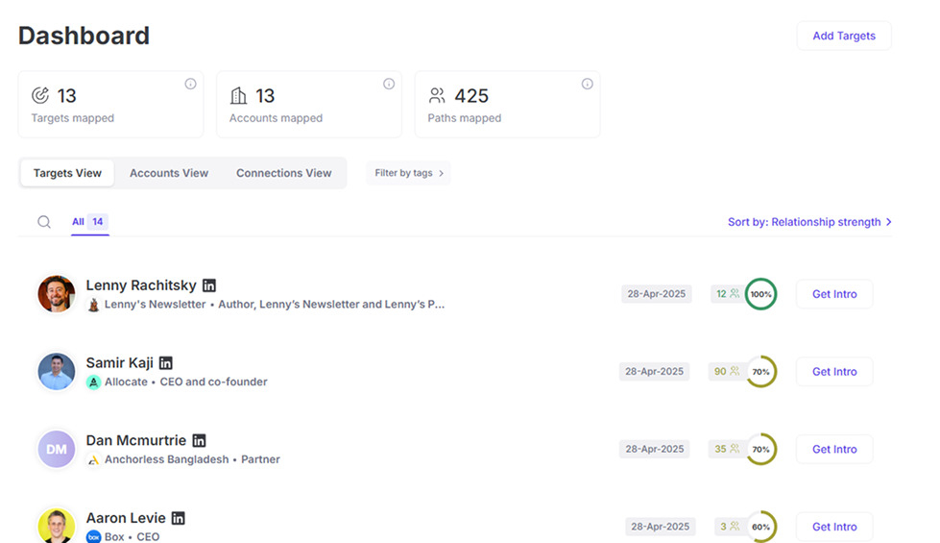Click Get Intro for Lenny Rachitsky
The height and width of the screenshot is (543, 940).
(833, 294)
